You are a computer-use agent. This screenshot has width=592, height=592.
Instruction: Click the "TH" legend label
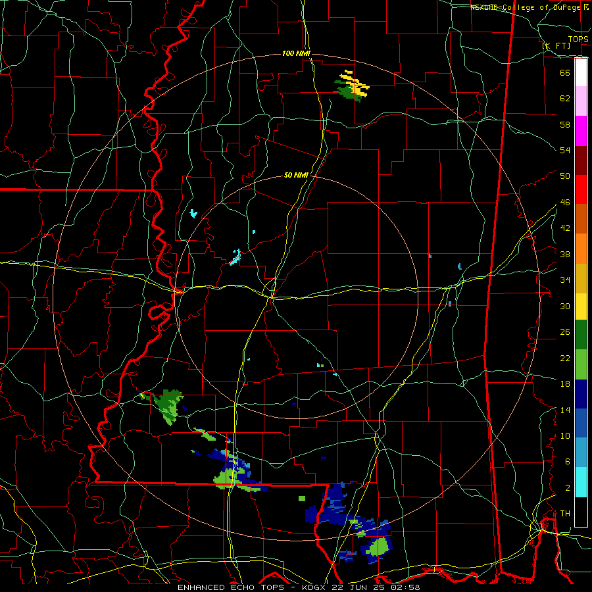[565, 514]
